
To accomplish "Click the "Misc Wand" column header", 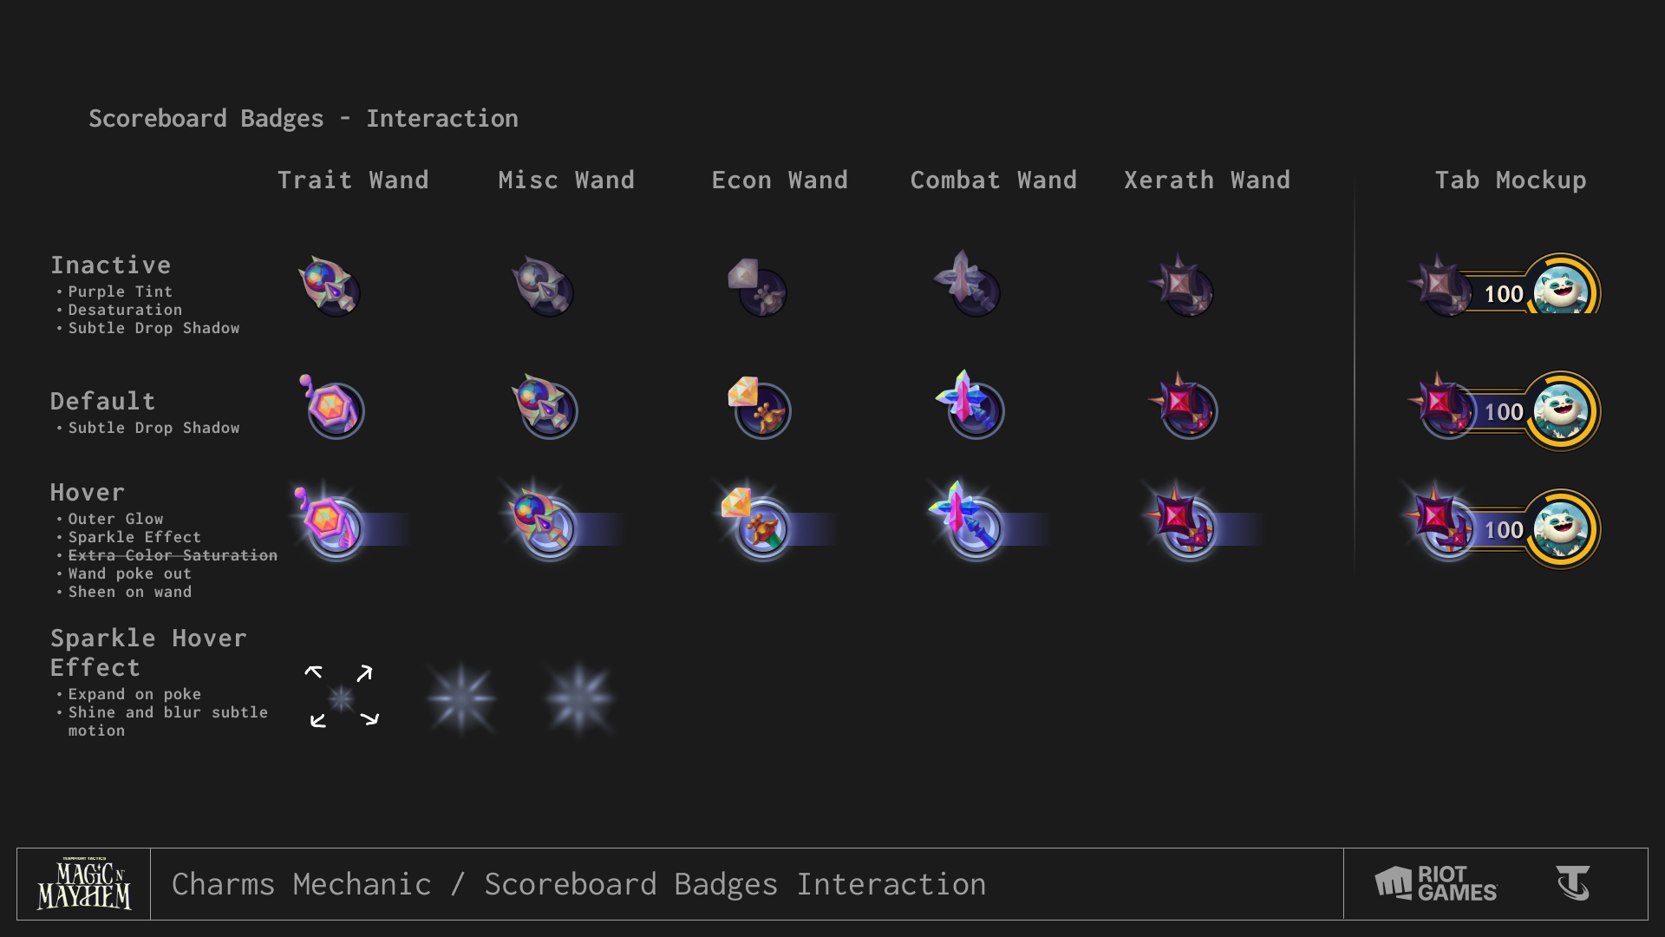I will pyautogui.click(x=566, y=180).
